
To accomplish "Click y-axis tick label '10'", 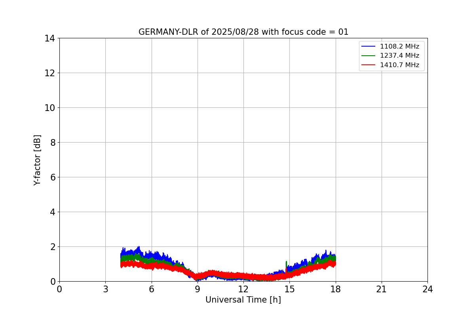I will pos(50,108).
